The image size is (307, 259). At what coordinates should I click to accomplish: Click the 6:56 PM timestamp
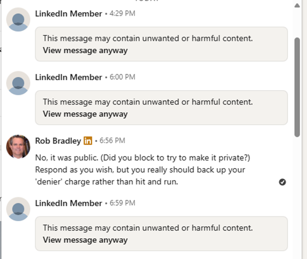[x=112, y=141]
